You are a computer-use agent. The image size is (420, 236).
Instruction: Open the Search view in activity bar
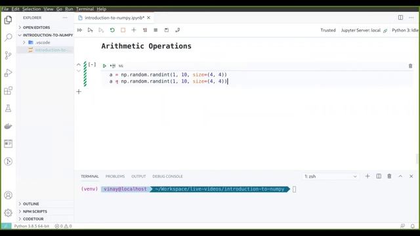pos(8,37)
